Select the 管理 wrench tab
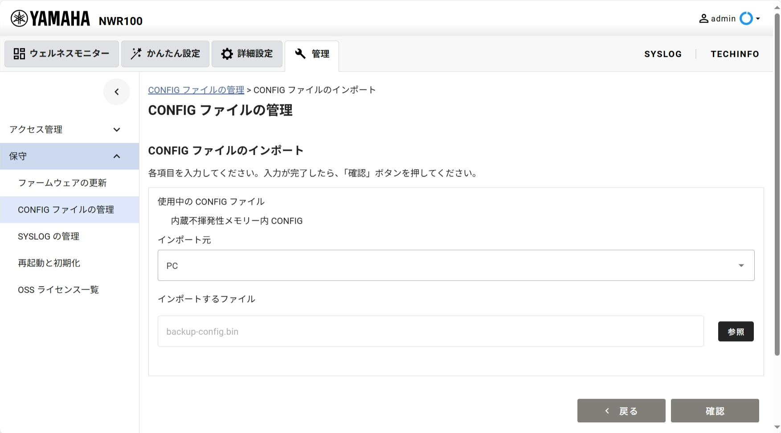The width and height of the screenshot is (781, 433). [312, 54]
